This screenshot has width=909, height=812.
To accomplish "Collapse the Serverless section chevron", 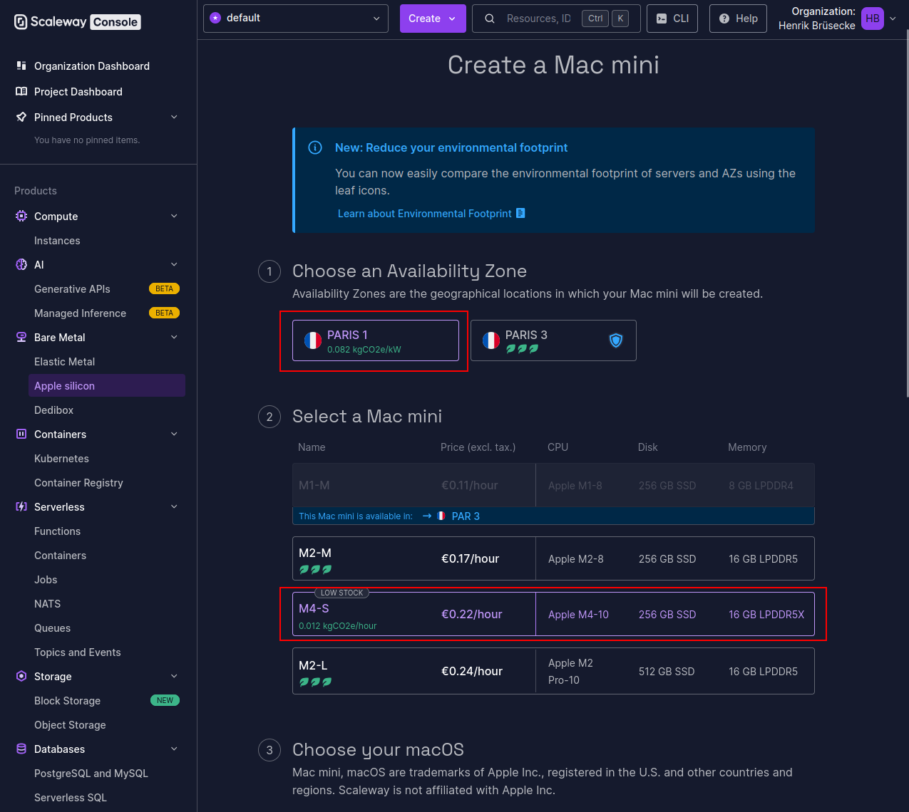I will pos(174,506).
